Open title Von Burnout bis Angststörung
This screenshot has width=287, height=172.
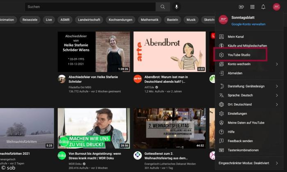pyautogui.click(x=95, y=156)
